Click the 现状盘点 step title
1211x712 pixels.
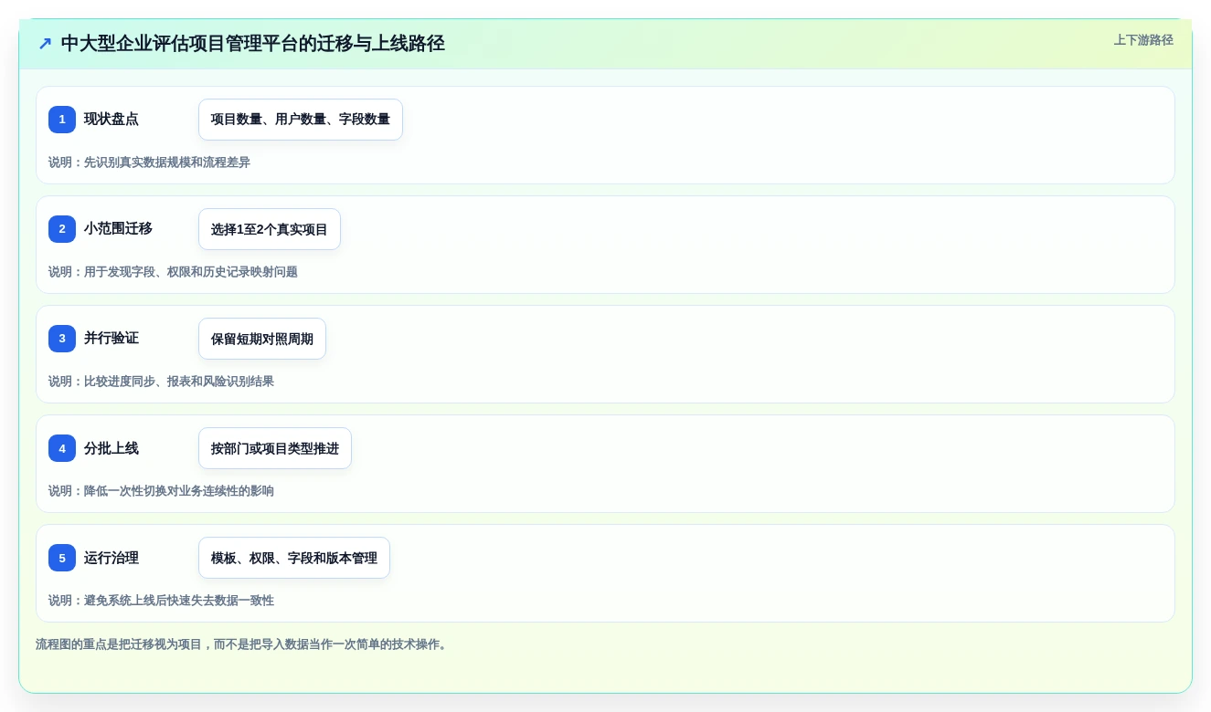(x=112, y=119)
